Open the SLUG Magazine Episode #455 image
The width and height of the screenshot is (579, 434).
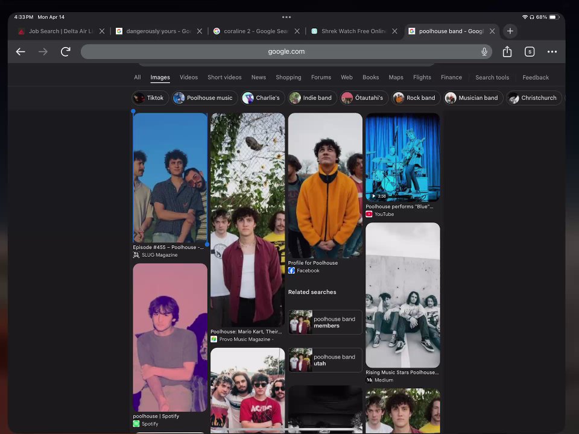pyautogui.click(x=170, y=177)
